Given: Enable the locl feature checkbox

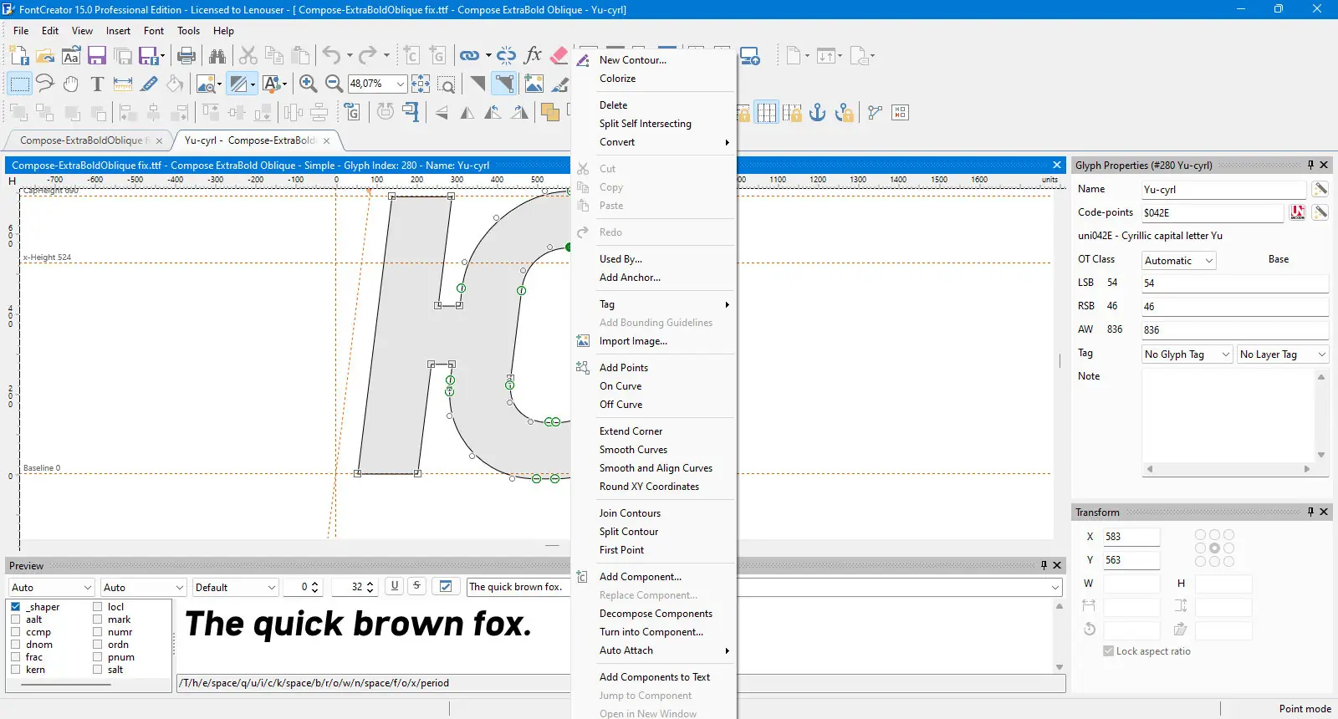Looking at the screenshot, I should (98, 607).
